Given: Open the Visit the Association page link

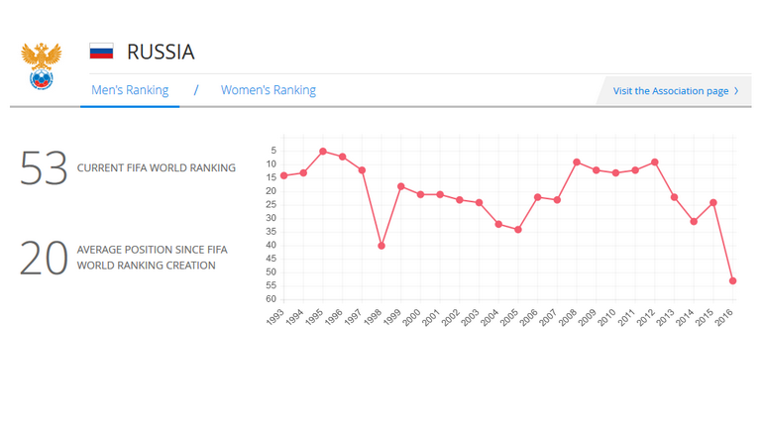Looking at the screenshot, I should point(670,91).
